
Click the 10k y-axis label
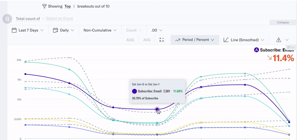coord(19,99)
